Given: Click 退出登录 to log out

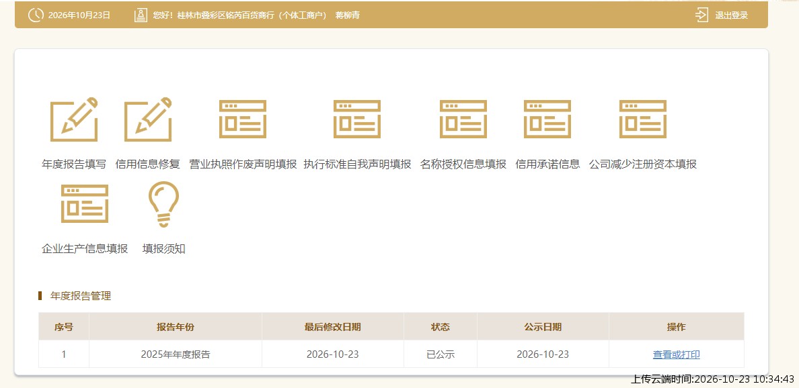Looking at the screenshot, I should 731,15.
